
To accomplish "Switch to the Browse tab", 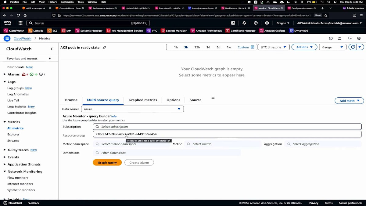I will pos(71,100).
